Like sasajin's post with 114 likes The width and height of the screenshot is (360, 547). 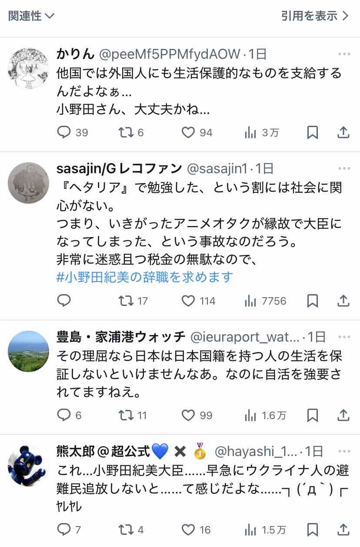(198, 301)
